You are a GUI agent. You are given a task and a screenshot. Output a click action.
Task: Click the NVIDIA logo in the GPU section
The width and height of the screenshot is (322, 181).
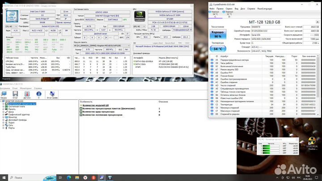[140, 16]
